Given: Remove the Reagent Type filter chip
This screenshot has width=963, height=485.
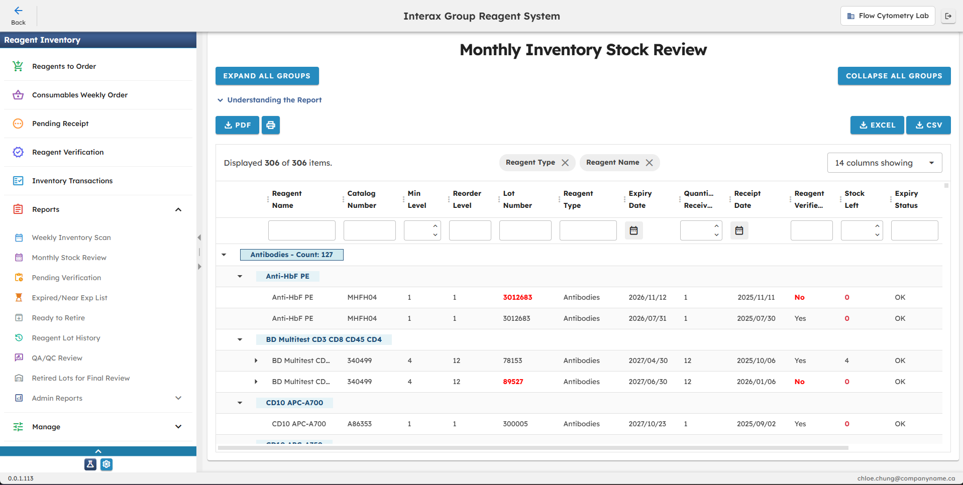Looking at the screenshot, I should coord(566,162).
